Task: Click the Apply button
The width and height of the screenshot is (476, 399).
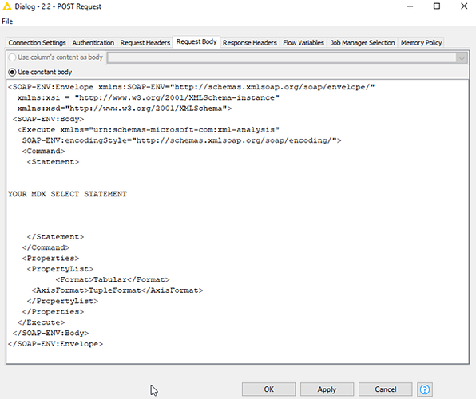Action: click(x=327, y=389)
